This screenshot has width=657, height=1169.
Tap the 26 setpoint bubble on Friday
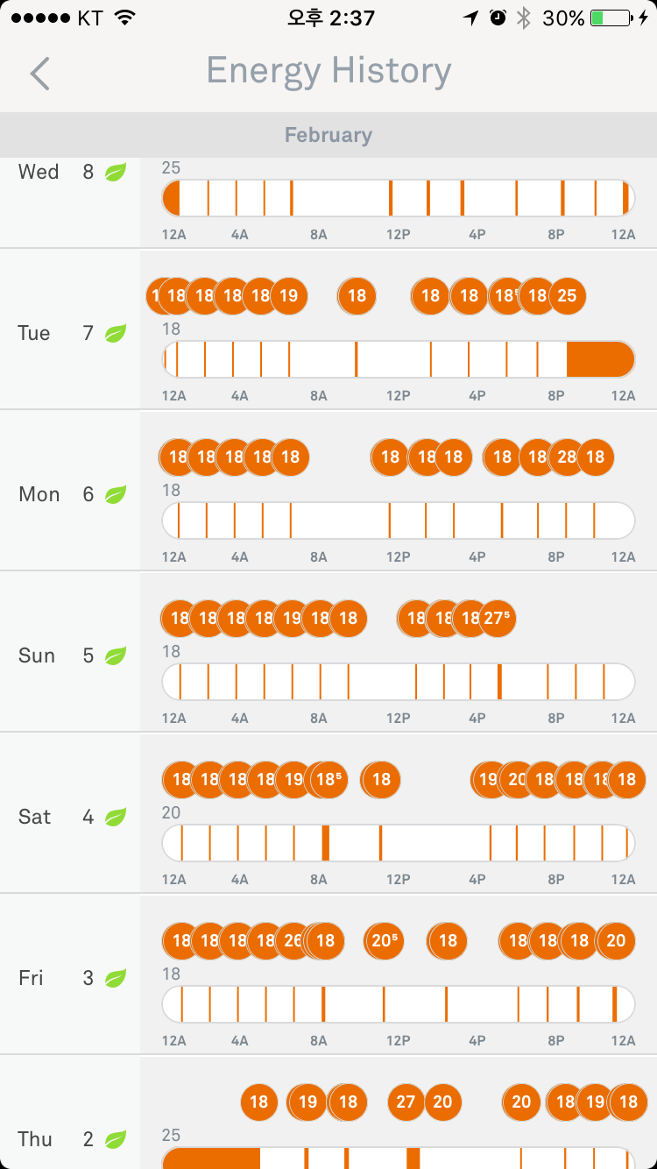pos(292,940)
